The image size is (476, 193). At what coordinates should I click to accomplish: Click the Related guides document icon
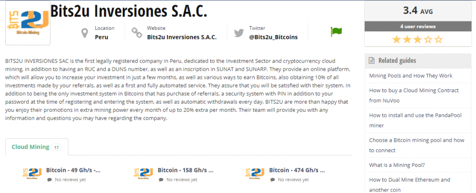pyautogui.click(x=371, y=60)
